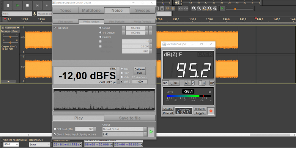Click the Undo arrow icon
This screenshot has height=148, width=296.
[181, 8]
